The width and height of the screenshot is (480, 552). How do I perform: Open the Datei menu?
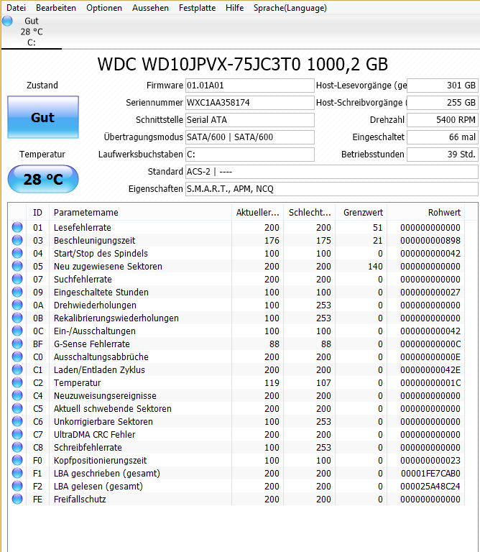tap(17, 8)
